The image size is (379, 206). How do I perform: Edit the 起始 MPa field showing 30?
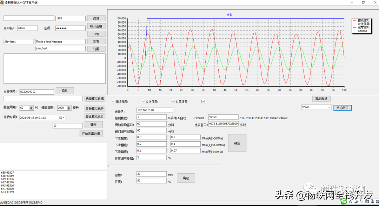(152, 174)
